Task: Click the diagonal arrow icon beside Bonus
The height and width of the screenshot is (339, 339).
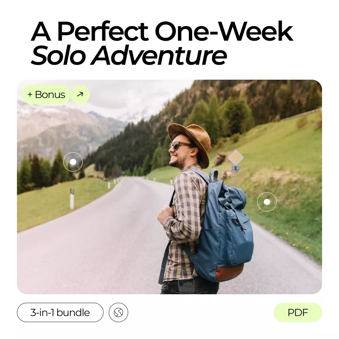Action: (x=80, y=94)
